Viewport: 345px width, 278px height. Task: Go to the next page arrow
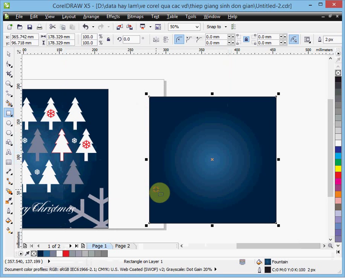[70, 246]
